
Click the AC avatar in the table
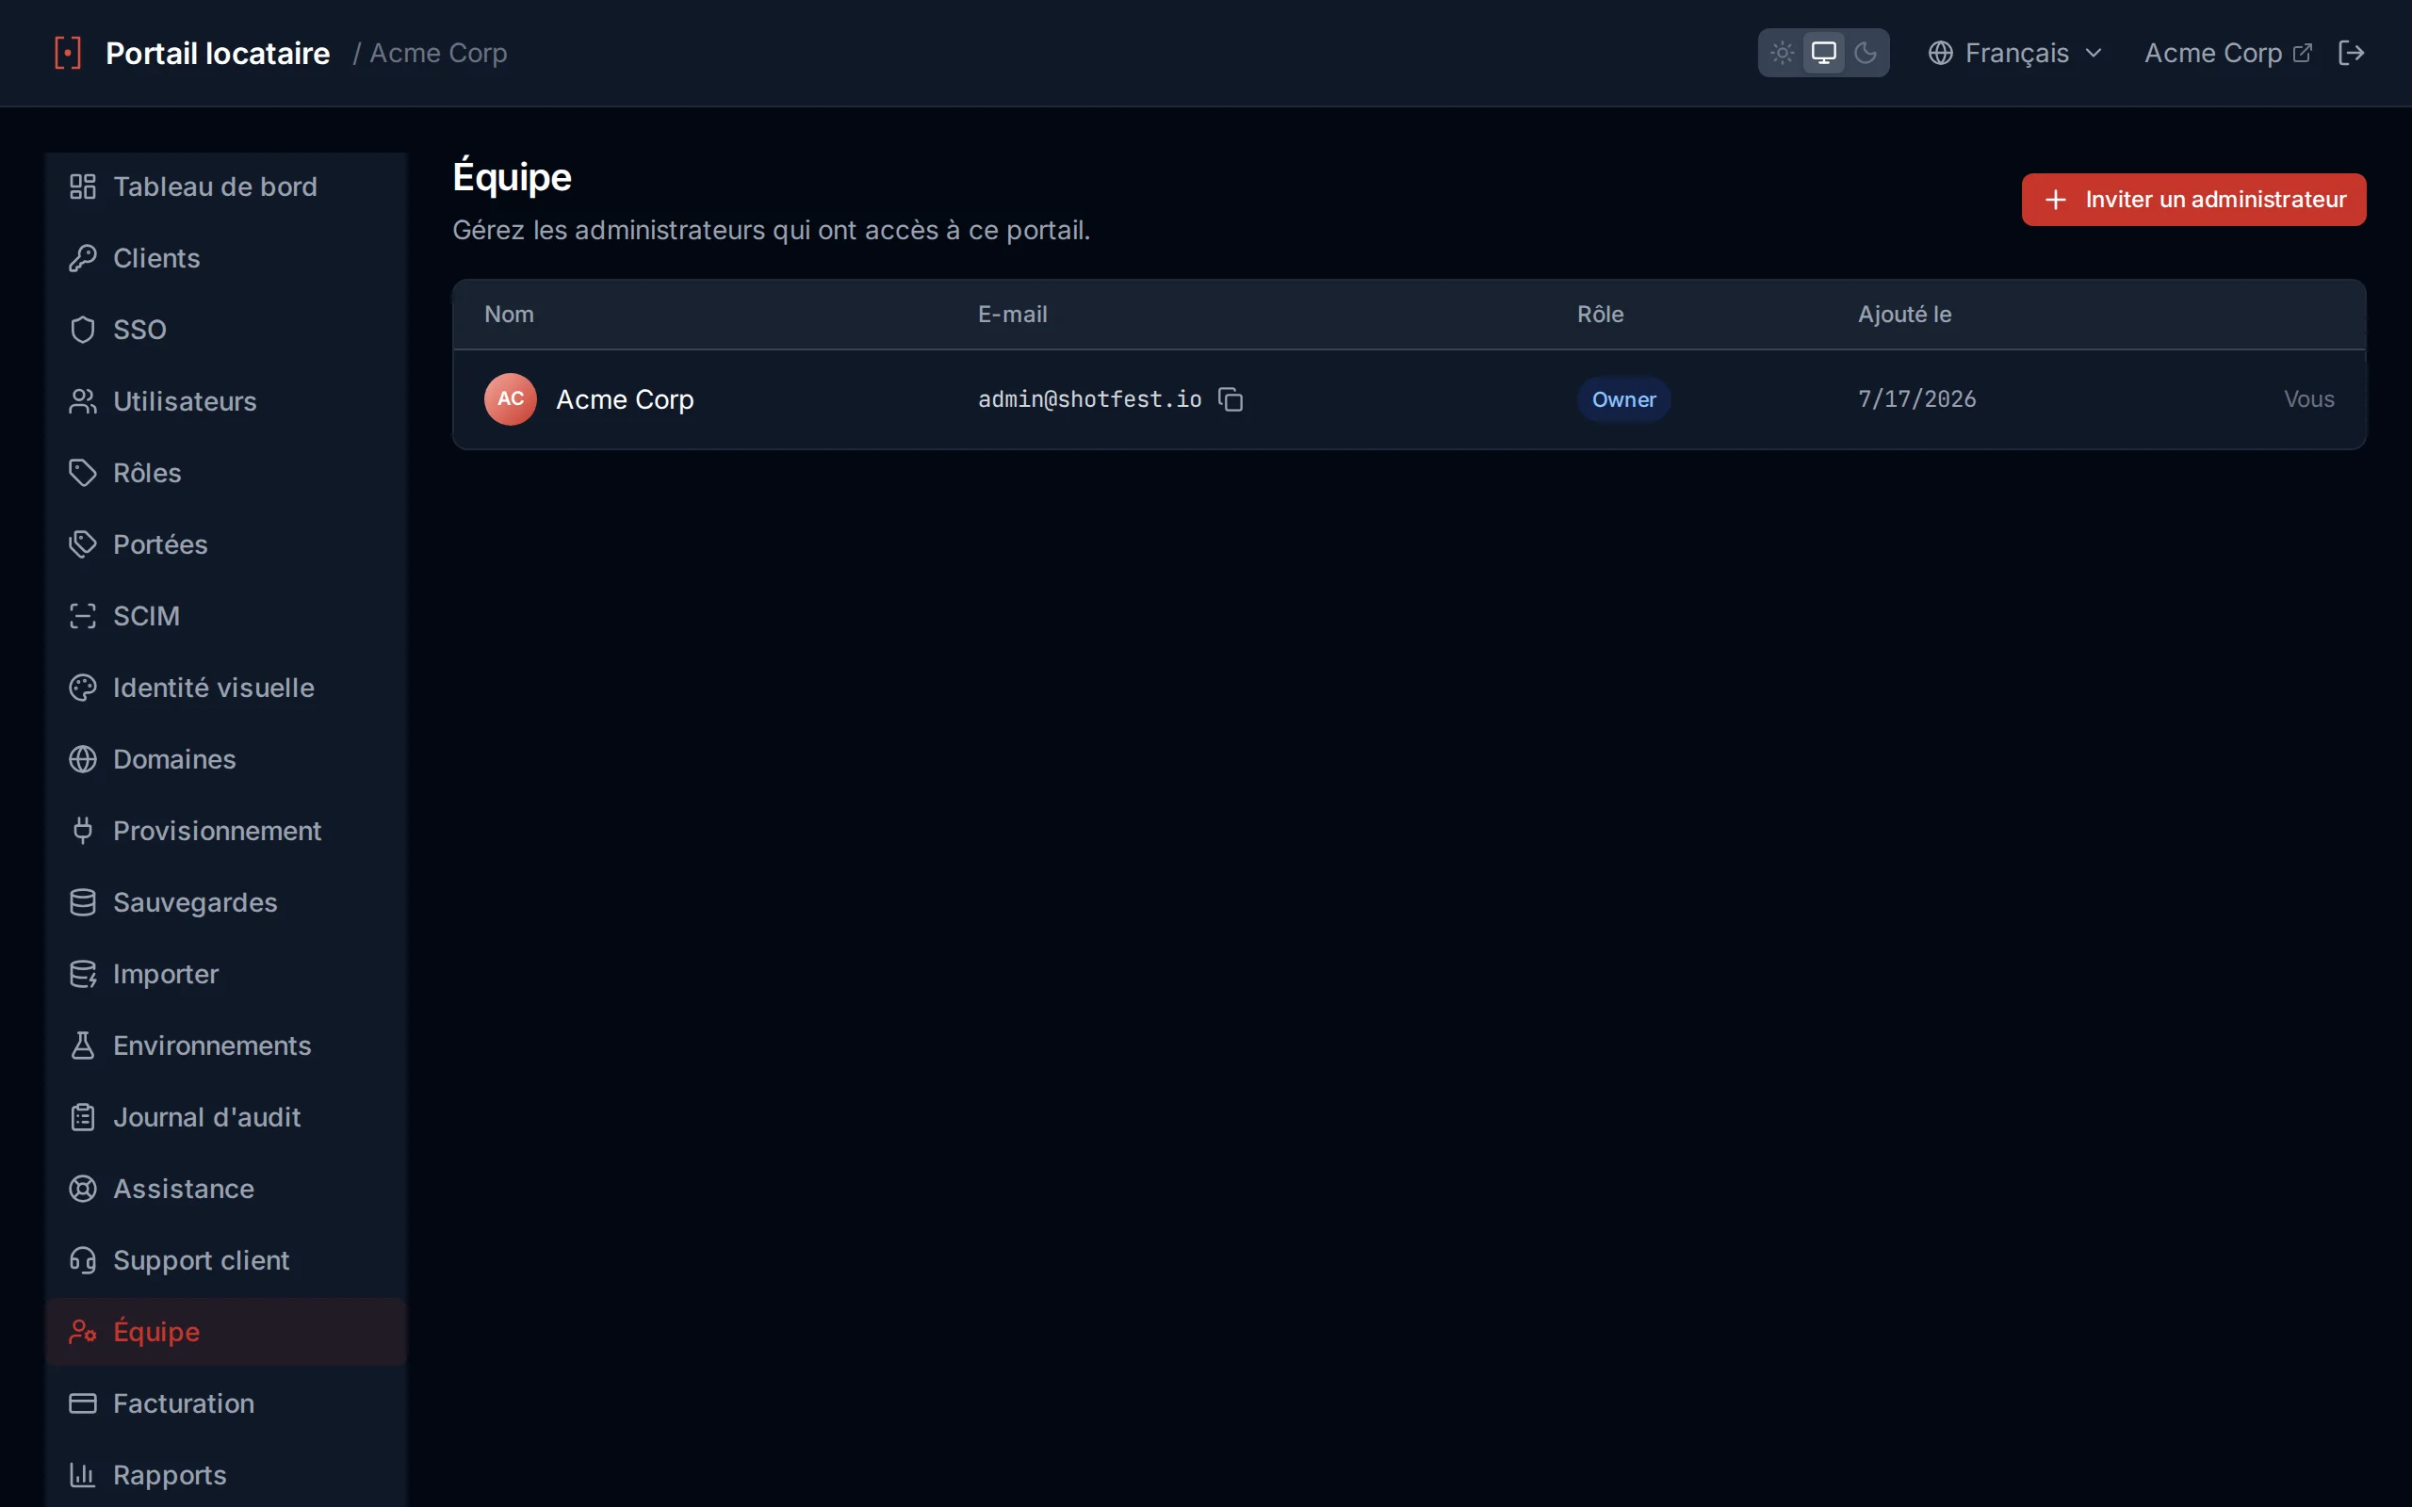(511, 398)
